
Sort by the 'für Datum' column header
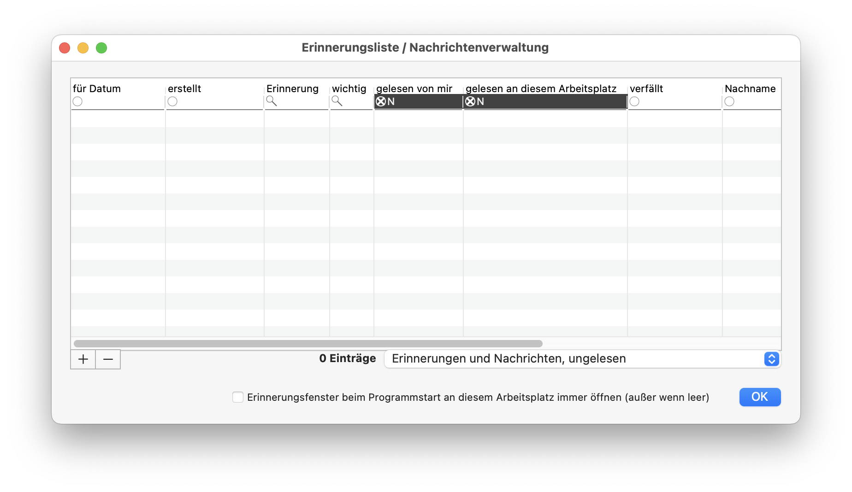click(x=97, y=88)
